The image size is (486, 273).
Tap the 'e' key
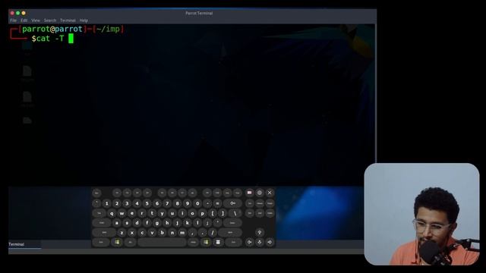tap(132, 213)
